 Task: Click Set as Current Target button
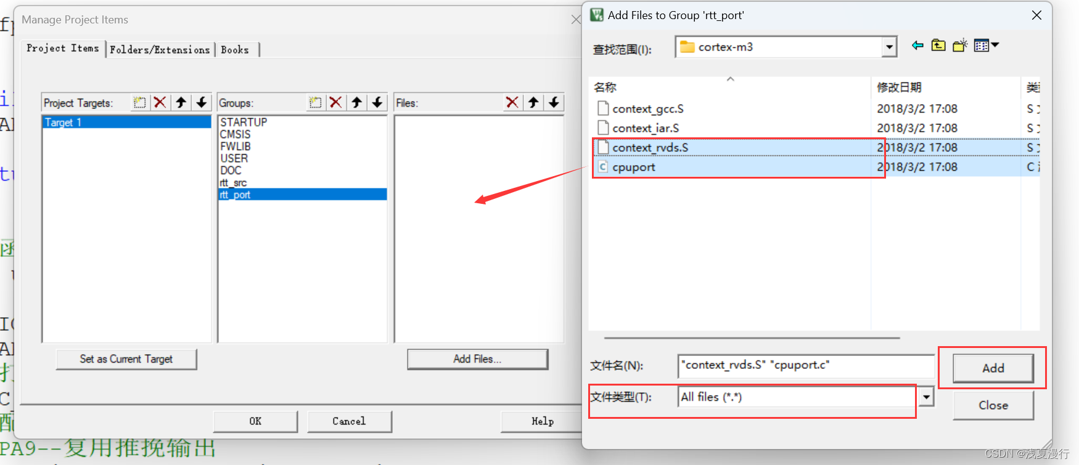126,359
